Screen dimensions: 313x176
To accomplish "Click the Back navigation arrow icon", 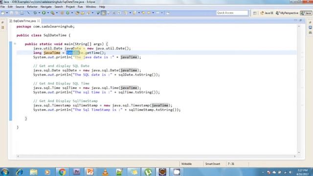I will pos(149,13).
